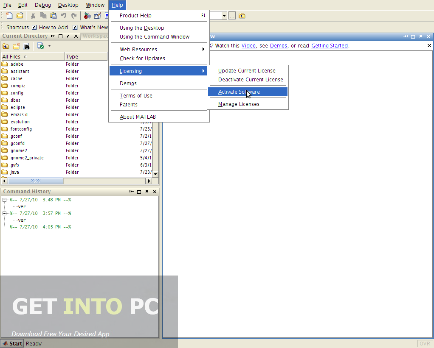Minimize the Command History panel to side
This screenshot has height=348, width=434.
tap(132, 192)
